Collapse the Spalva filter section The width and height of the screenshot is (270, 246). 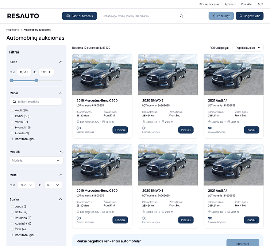tap(61, 199)
